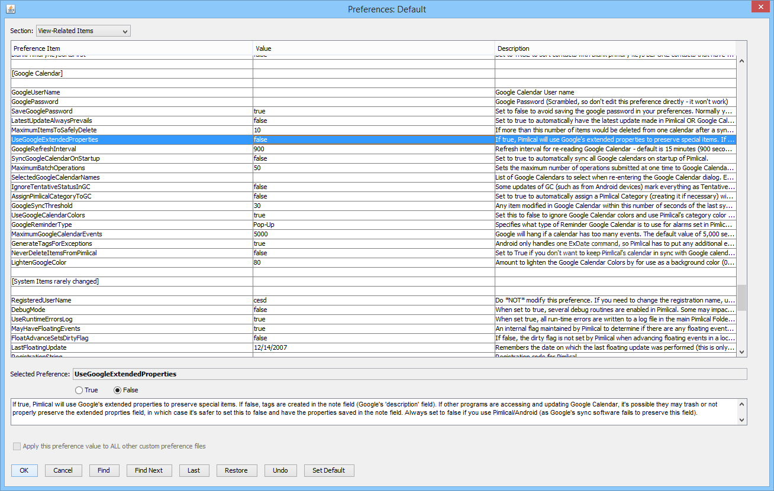The height and width of the screenshot is (491, 774).
Task: Click the Restore button
Action: tap(236, 470)
